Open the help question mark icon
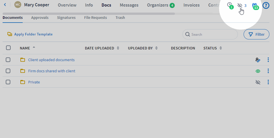Viewport: 274px width, 138px height. [x=266, y=5]
